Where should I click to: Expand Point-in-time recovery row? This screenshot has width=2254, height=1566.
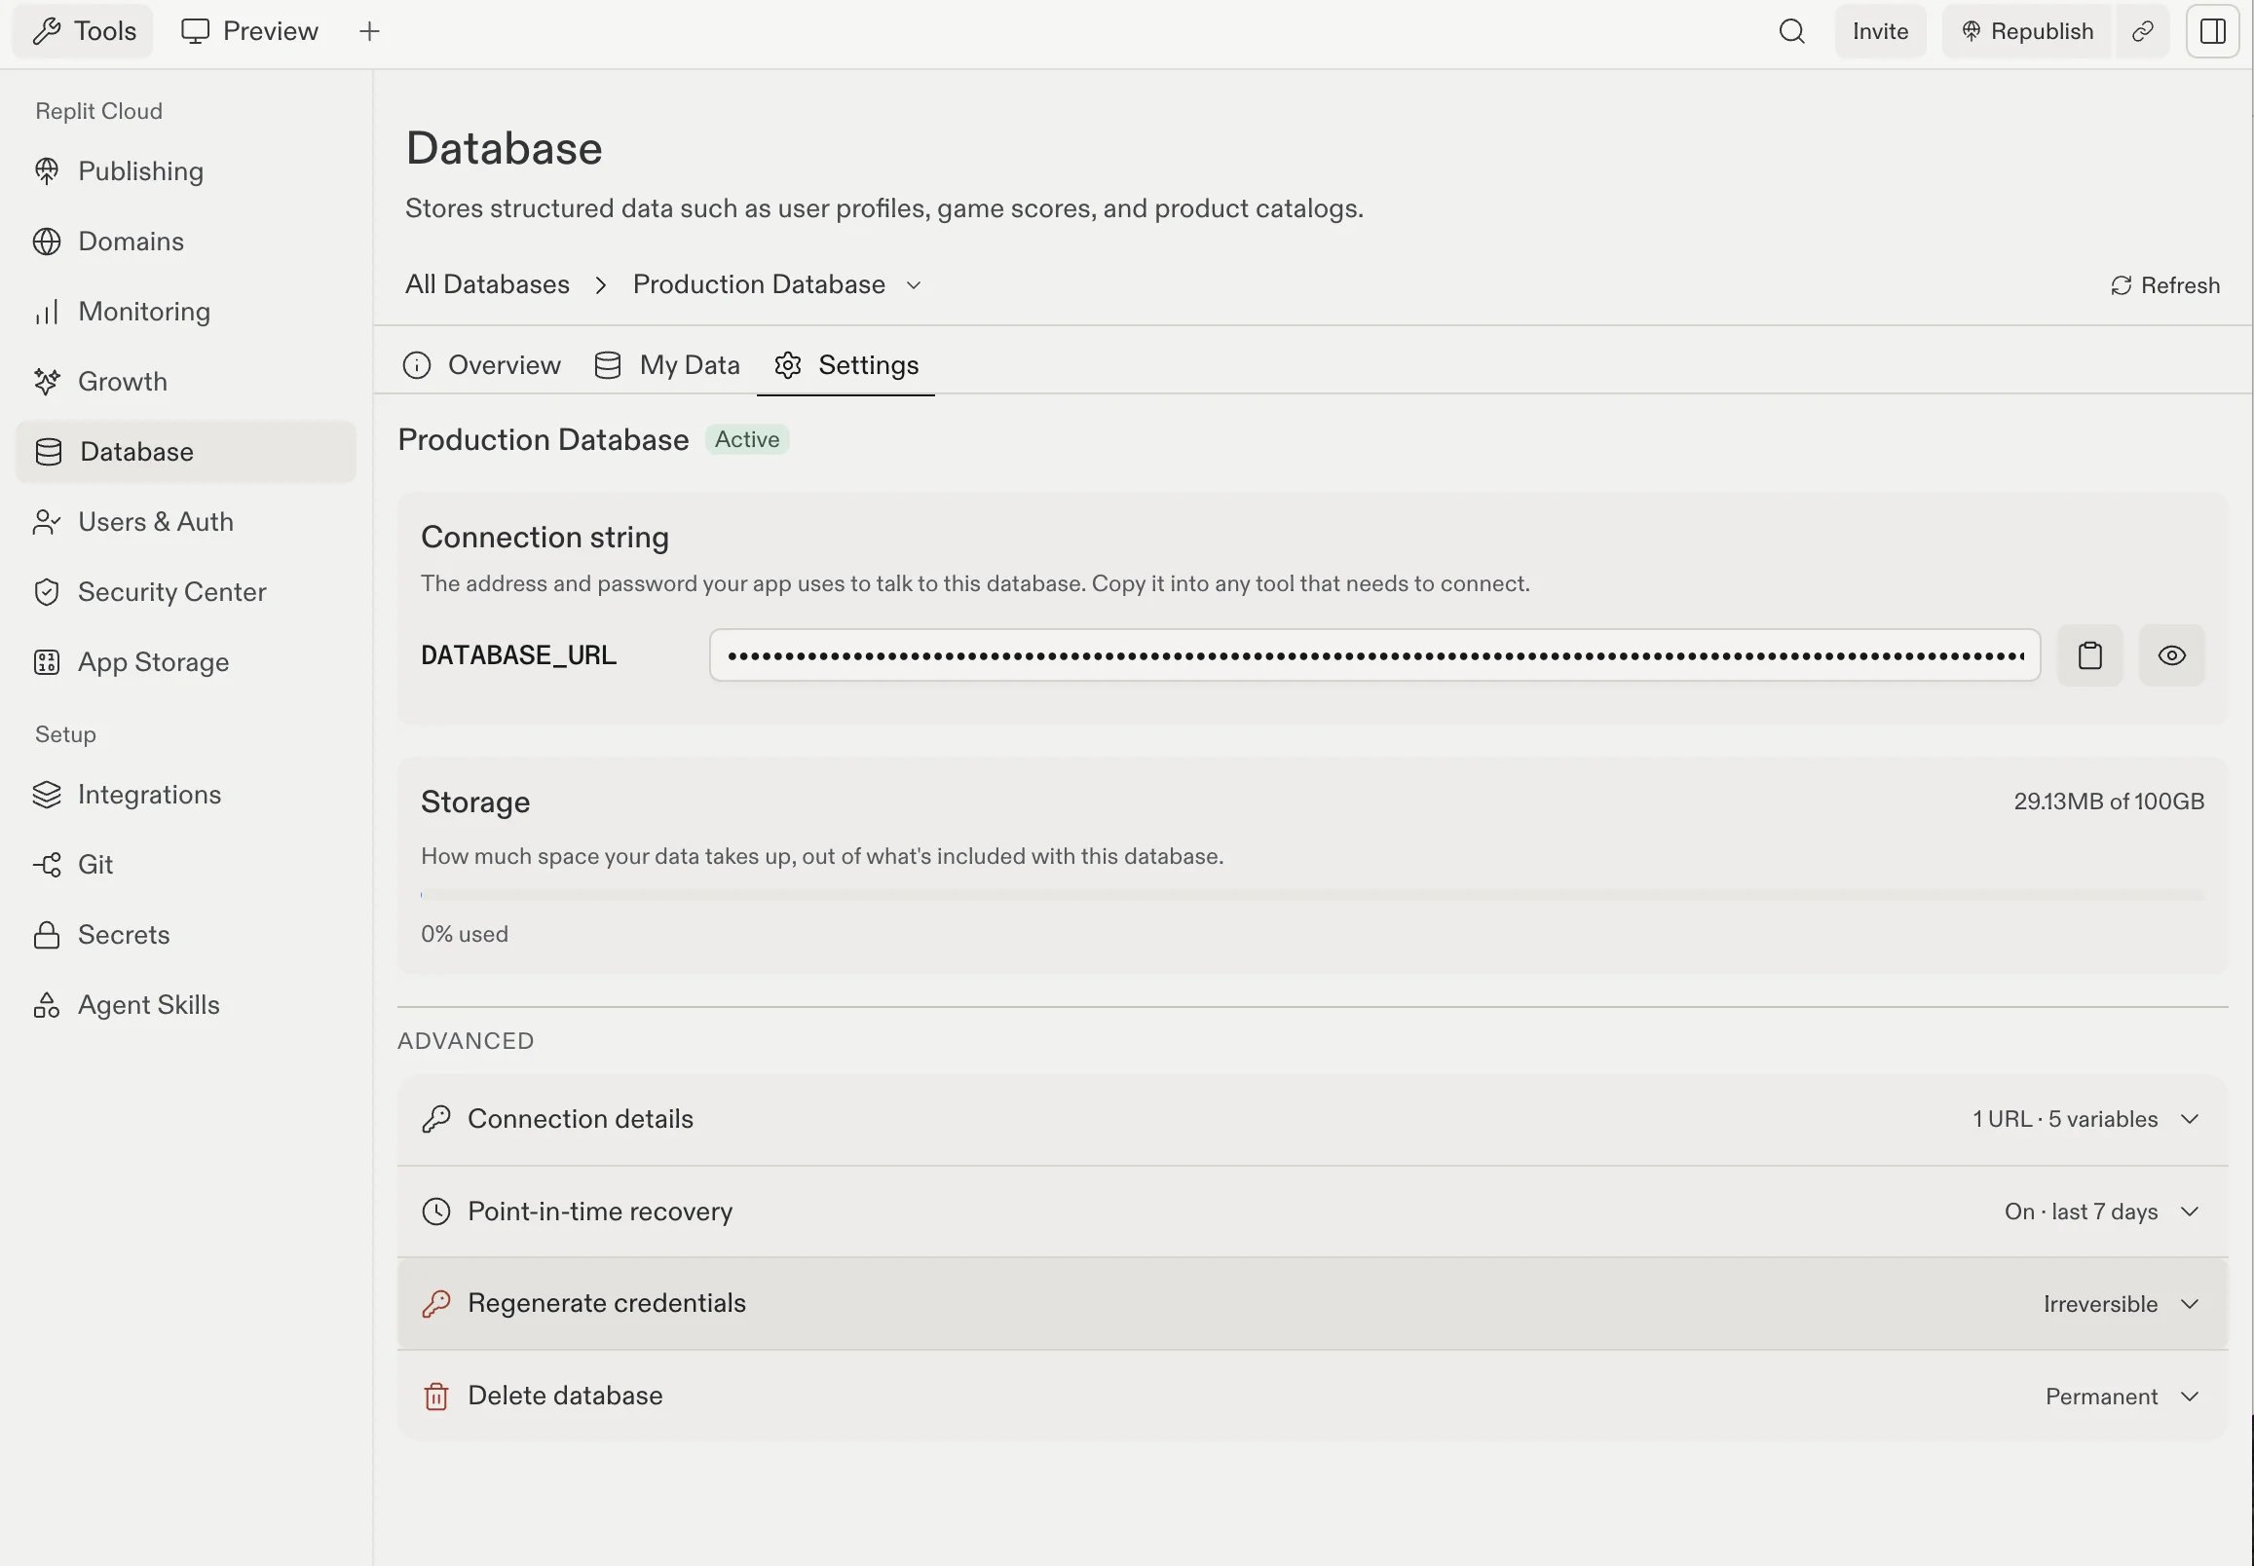pyautogui.click(x=1312, y=1212)
